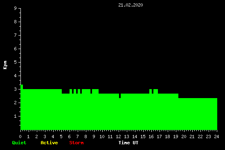Click the Time UT axis title
Screen dimensions: 225x150
(x=128, y=143)
